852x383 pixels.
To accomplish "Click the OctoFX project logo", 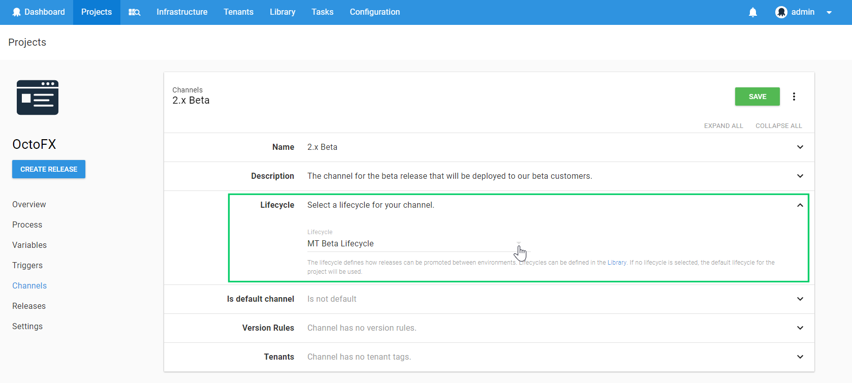I will tap(38, 98).
